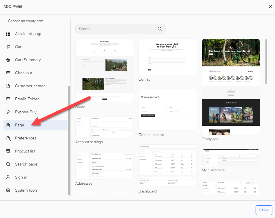275x218 pixels.
Task: Choose Product list item type
Action: click(x=25, y=151)
